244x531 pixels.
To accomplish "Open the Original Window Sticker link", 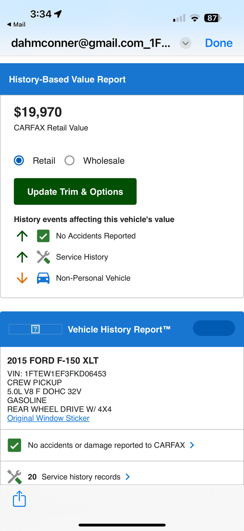I will click(x=48, y=418).
